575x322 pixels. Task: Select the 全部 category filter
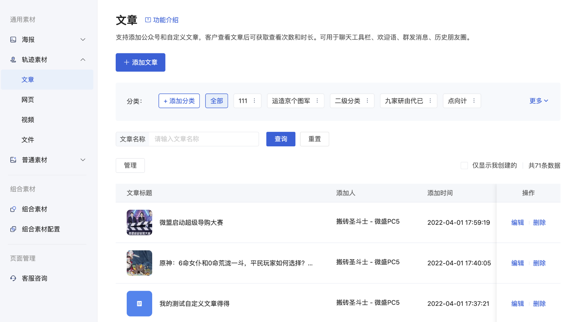[x=217, y=101]
